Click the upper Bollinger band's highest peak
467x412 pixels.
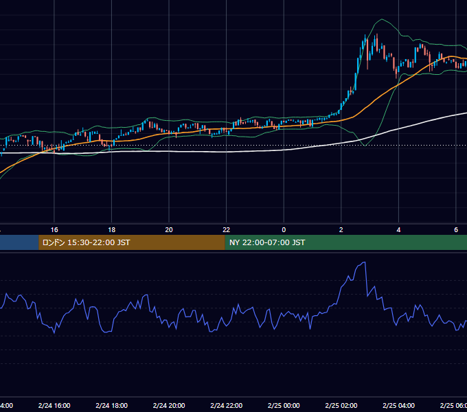point(382,19)
